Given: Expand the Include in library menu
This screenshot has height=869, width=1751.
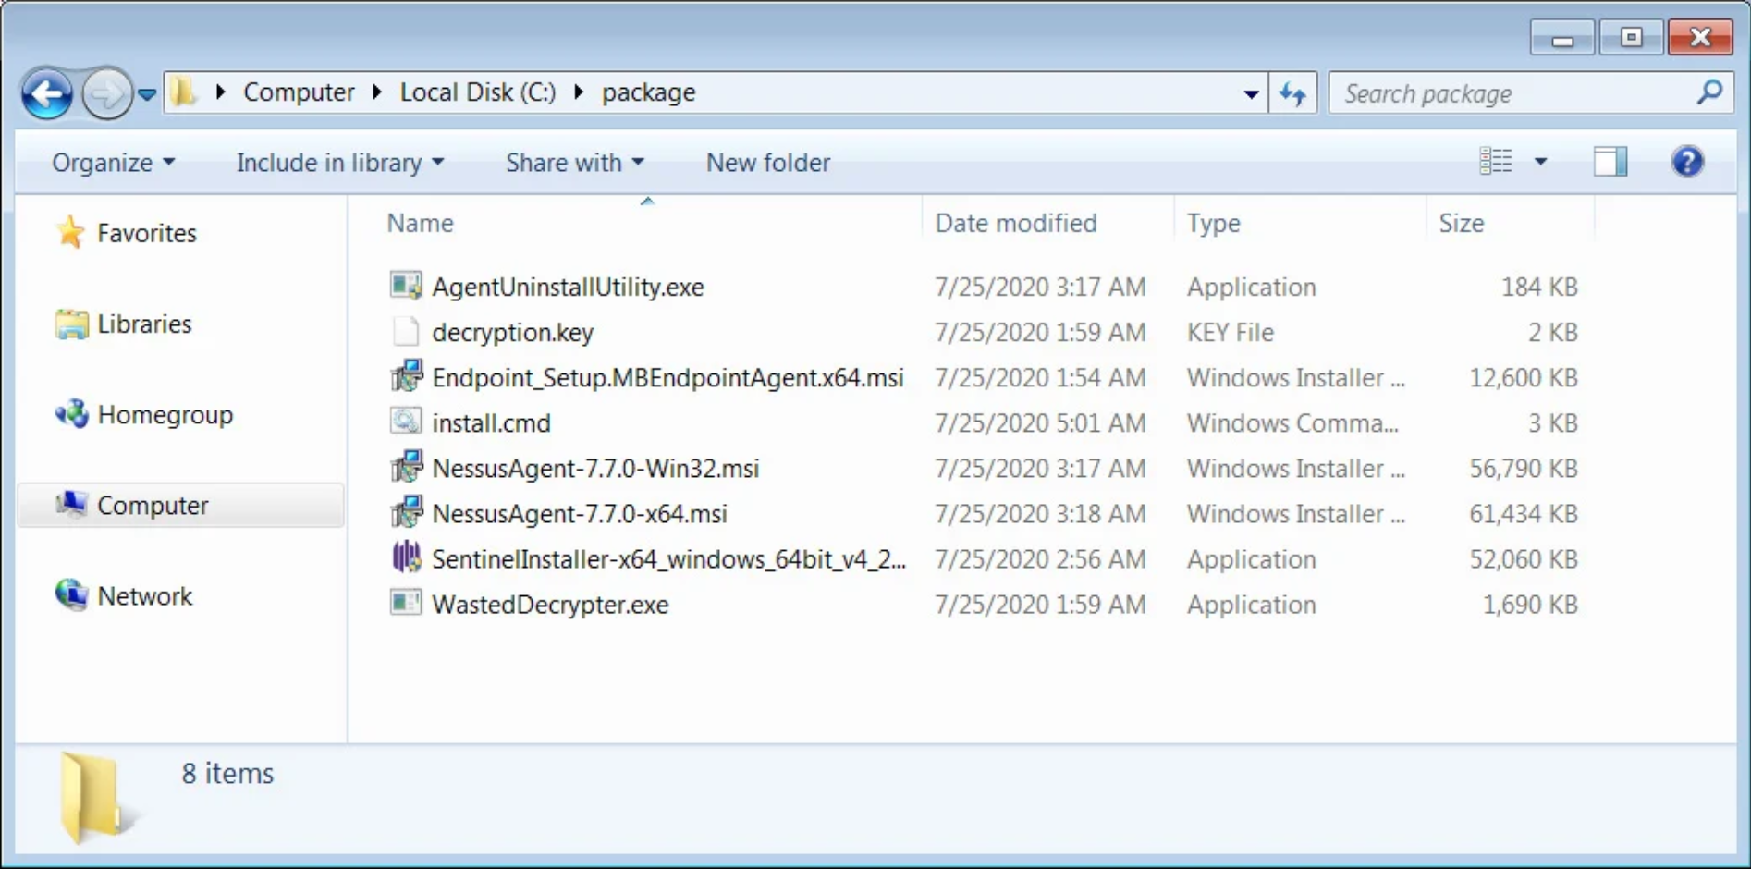Looking at the screenshot, I should pos(339,163).
